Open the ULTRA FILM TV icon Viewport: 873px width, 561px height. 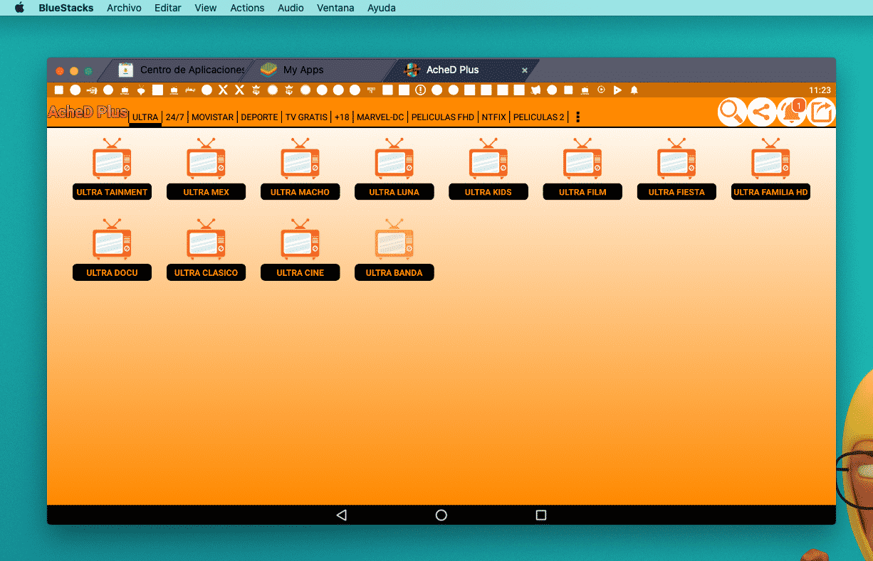[582, 159]
